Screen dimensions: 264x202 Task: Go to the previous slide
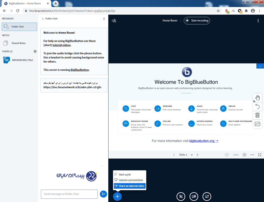[x=174, y=155]
